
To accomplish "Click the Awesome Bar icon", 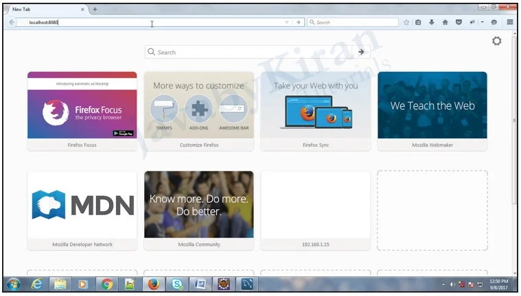I will (233, 109).
